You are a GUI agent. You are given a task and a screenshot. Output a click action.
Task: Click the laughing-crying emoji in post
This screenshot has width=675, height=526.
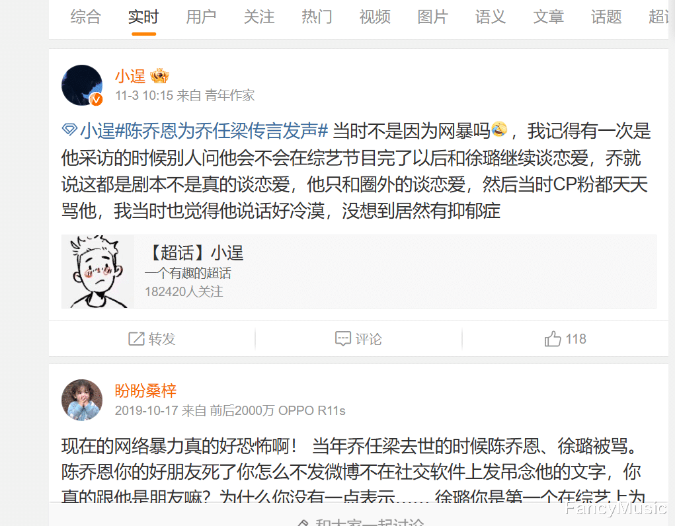(x=499, y=129)
